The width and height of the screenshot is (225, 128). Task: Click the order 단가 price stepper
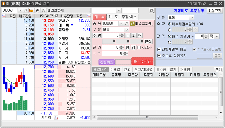pos(122,48)
